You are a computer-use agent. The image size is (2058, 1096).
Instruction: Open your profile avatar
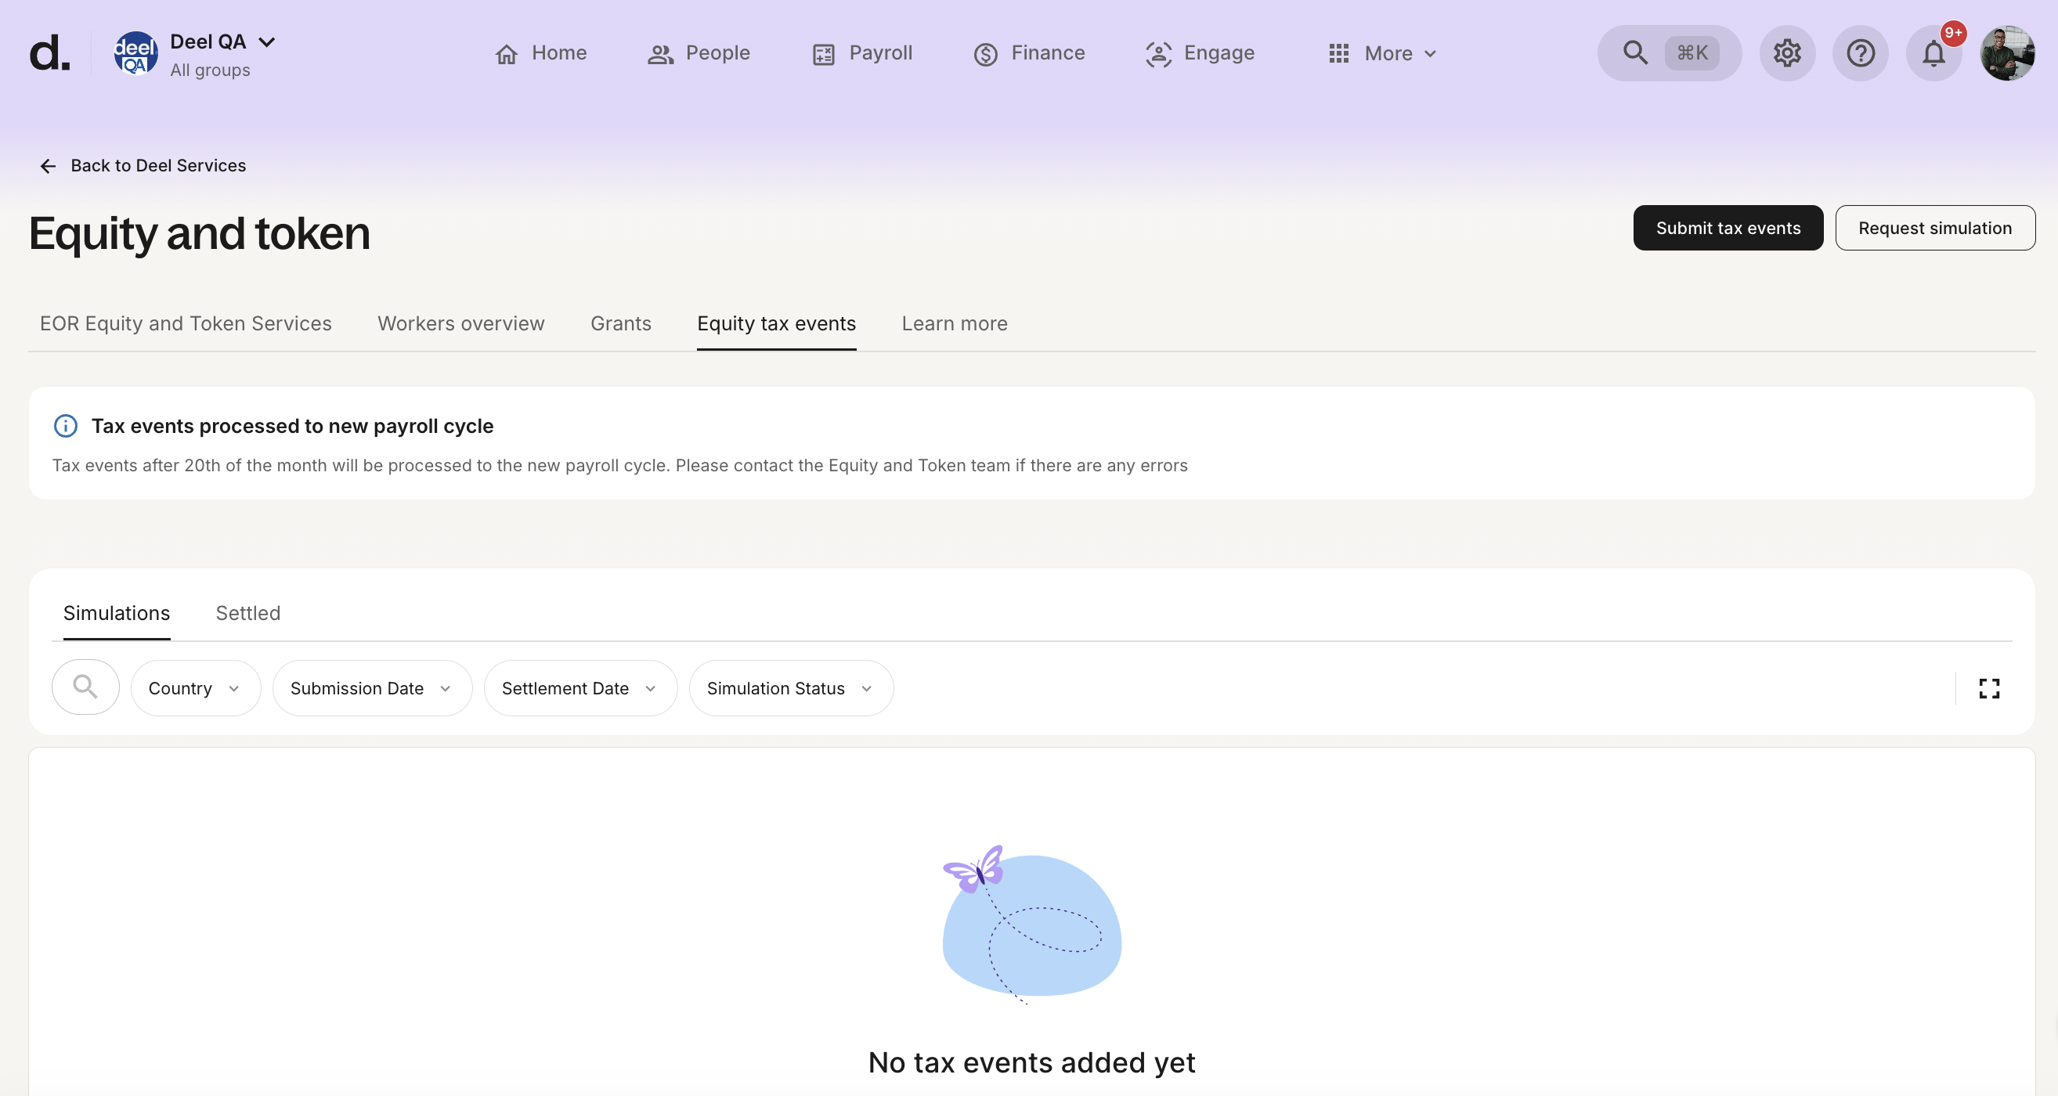tap(2009, 52)
